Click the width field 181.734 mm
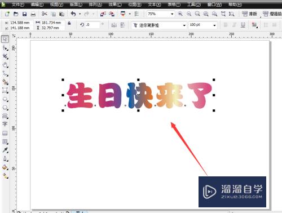 (x=52, y=23)
